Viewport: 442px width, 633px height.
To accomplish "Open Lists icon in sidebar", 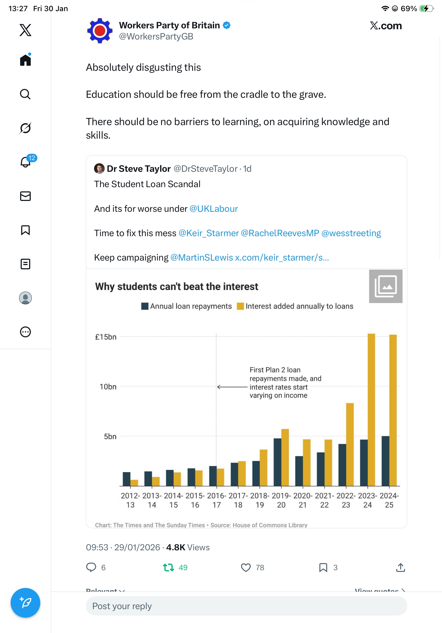I will pyautogui.click(x=25, y=264).
